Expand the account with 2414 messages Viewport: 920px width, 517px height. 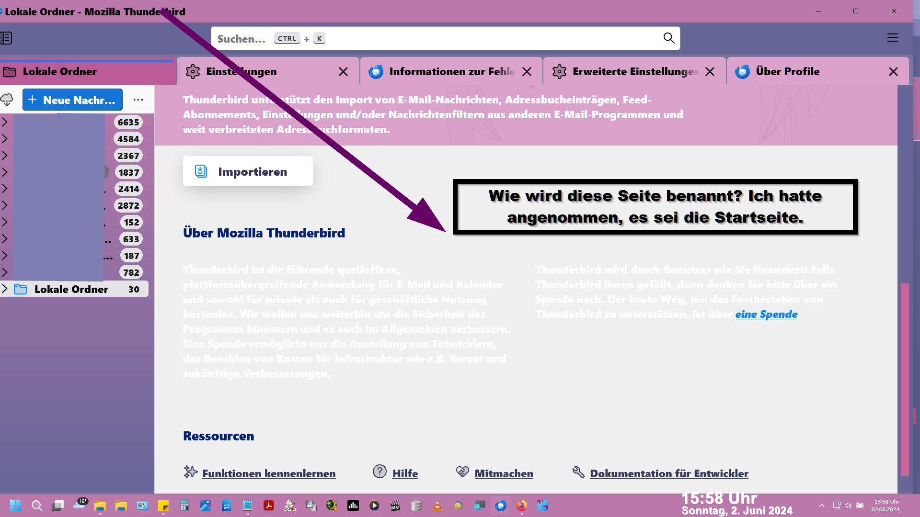[5, 189]
